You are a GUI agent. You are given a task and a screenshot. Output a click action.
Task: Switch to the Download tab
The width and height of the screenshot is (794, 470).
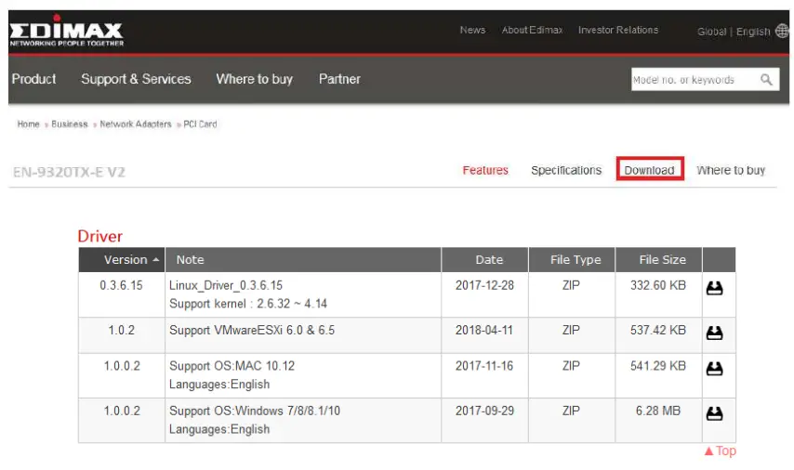coord(650,169)
